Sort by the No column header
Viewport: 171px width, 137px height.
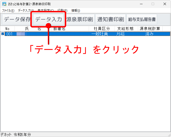tap(8, 29)
